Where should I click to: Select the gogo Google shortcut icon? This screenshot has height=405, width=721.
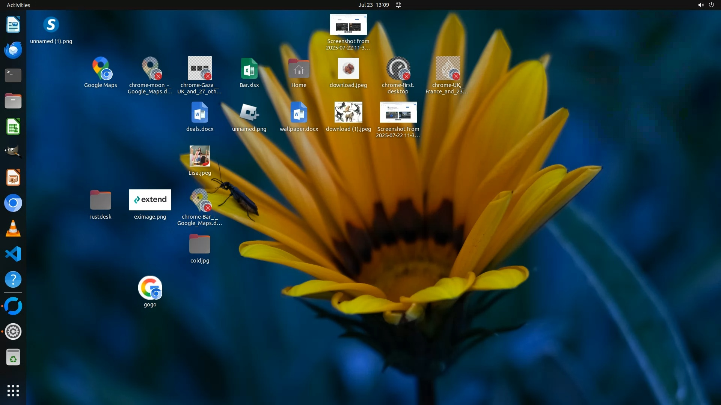point(150,288)
